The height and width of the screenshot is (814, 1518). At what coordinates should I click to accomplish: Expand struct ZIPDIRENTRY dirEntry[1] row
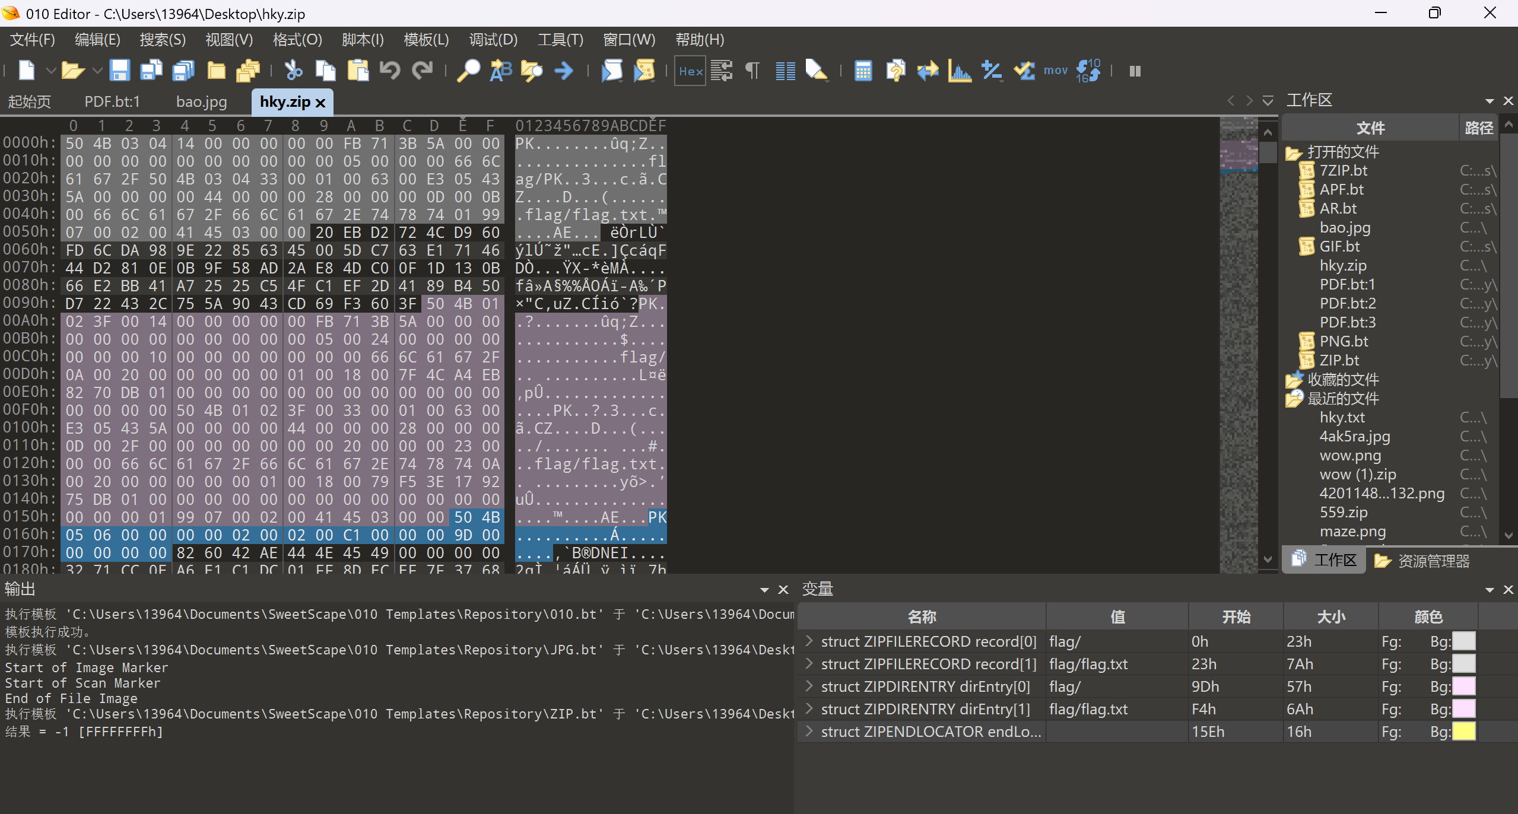(808, 708)
